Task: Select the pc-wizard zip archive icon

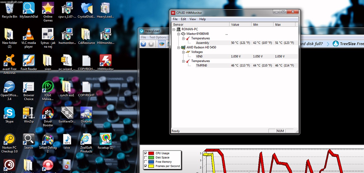Action: [67, 63]
